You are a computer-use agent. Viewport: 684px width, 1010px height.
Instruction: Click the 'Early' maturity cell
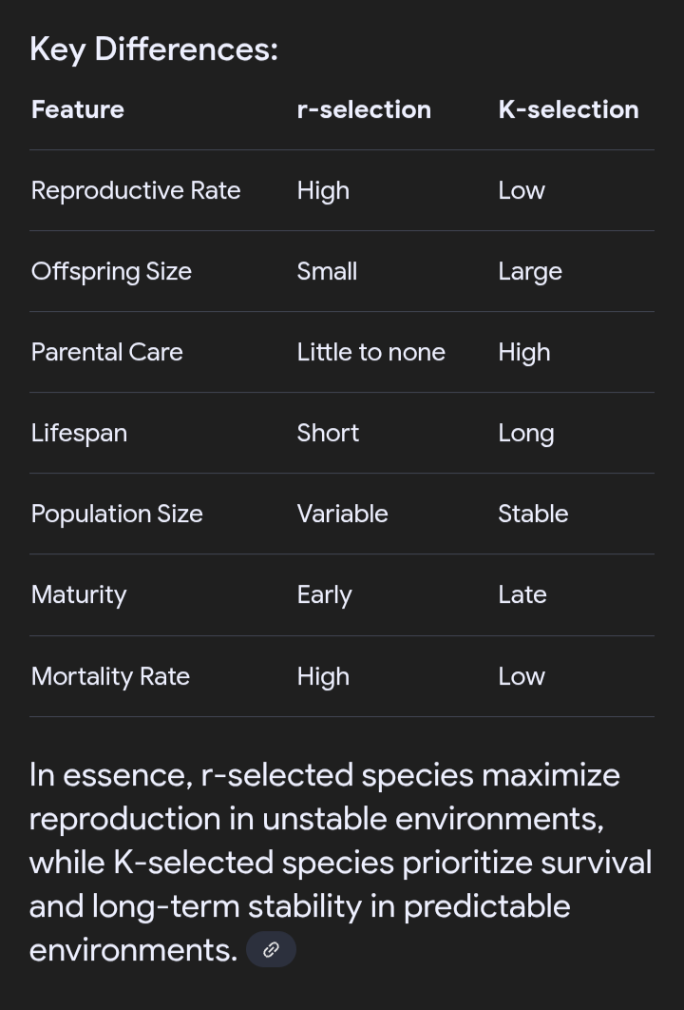(x=324, y=594)
